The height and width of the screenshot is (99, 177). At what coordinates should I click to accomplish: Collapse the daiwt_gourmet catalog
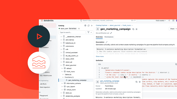pyautogui.click(x=61, y=65)
